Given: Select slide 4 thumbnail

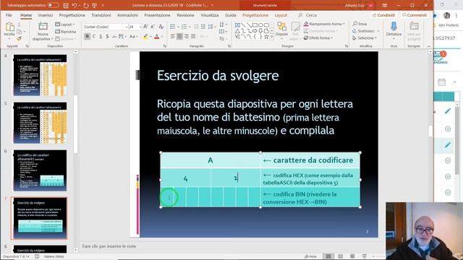Looking at the screenshot, I should (40, 75).
